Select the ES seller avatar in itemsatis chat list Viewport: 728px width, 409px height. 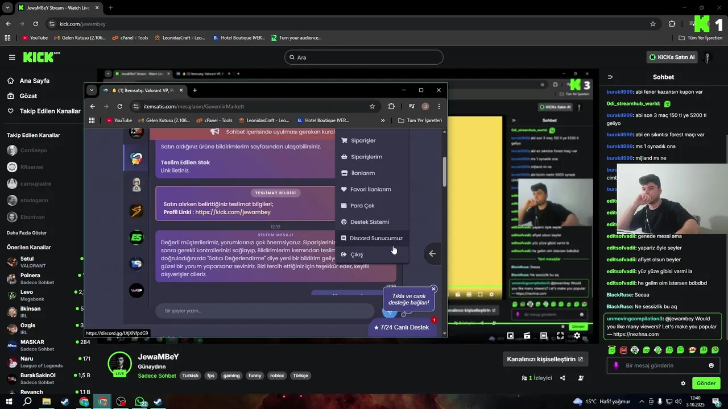[136, 237]
